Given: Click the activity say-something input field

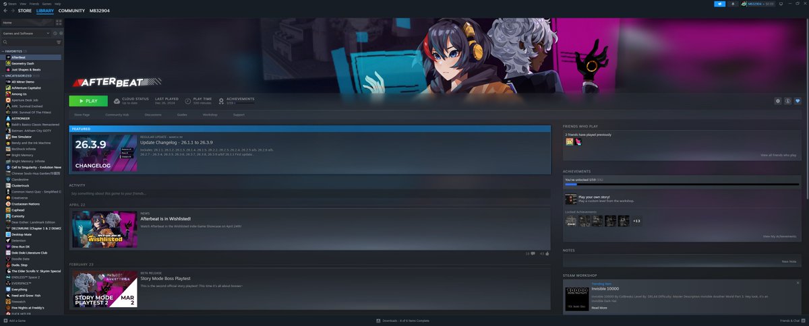Looking at the screenshot, I should click(309, 193).
